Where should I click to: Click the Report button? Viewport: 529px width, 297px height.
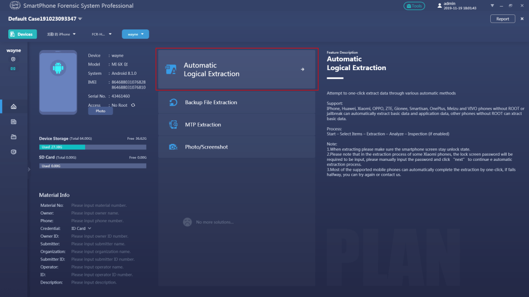click(502, 18)
